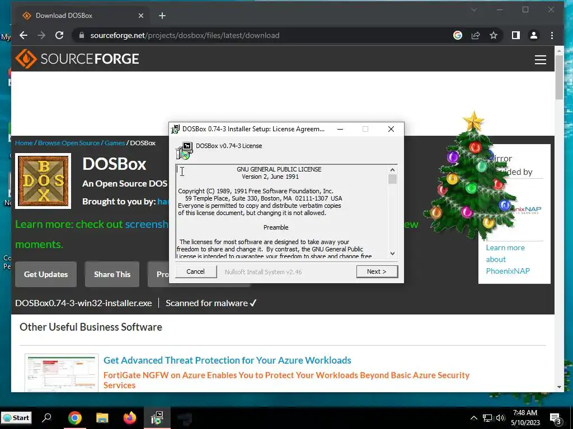Open Learn more about PhoenixNAP link
Image resolution: width=573 pixels, height=429 pixels.
click(508, 259)
